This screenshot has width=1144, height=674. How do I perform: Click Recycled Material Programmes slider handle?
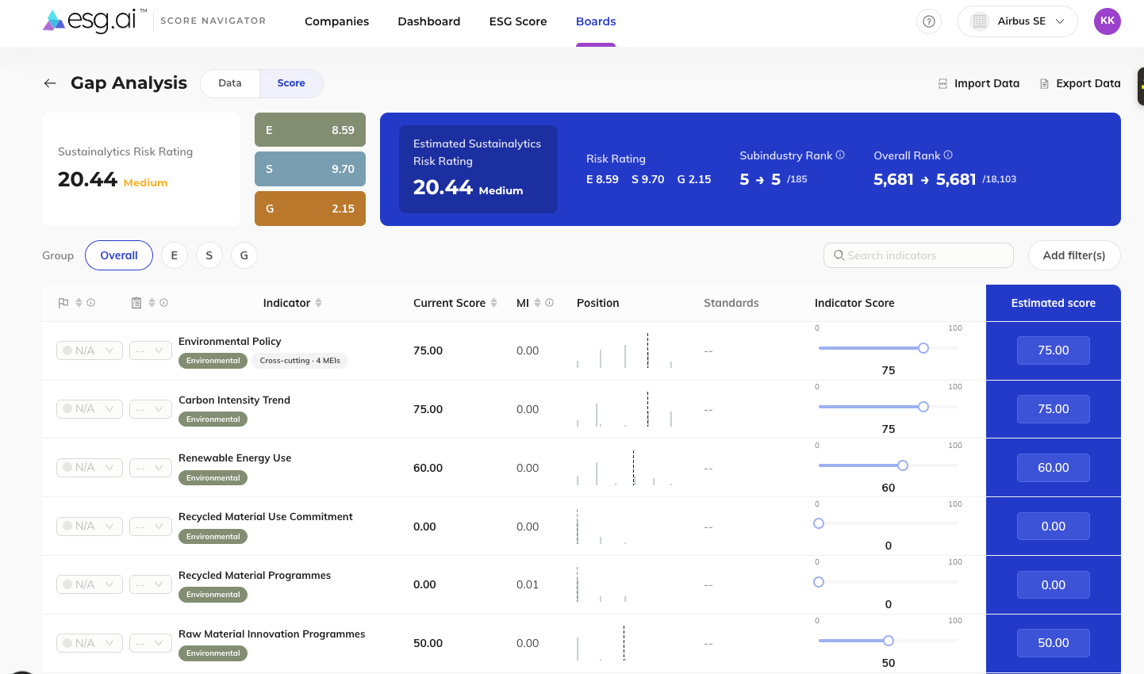tap(819, 582)
